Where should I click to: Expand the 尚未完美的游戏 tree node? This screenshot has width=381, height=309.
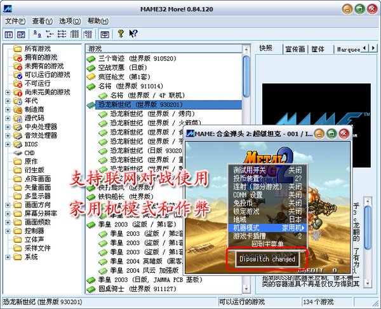(8, 92)
